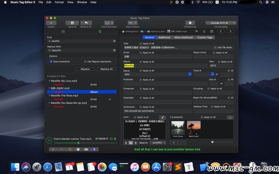
Task: Toggle the green repeat icon in player
Action: coord(111,139)
